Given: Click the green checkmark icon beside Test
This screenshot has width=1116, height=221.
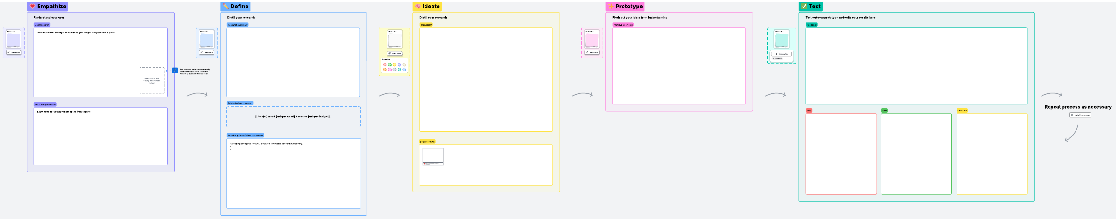Looking at the screenshot, I should (x=804, y=6).
